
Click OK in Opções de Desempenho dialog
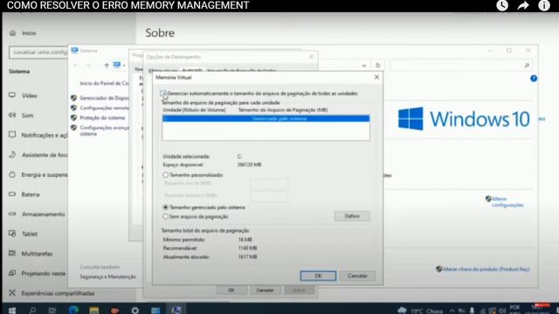click(231, 290)
